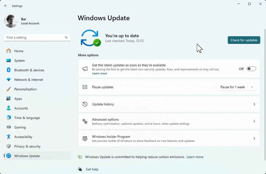Click the Apps icon in sidebar
Viewport: 266px width, 174px height.
9,98
